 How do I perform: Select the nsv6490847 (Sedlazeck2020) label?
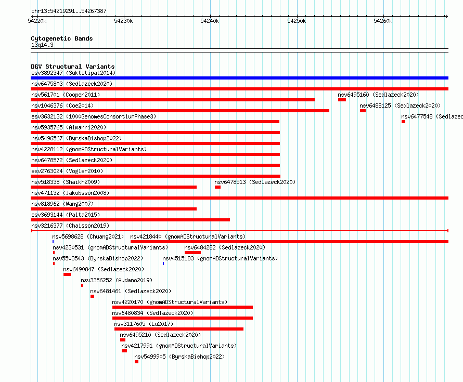(x=104, y=269)
